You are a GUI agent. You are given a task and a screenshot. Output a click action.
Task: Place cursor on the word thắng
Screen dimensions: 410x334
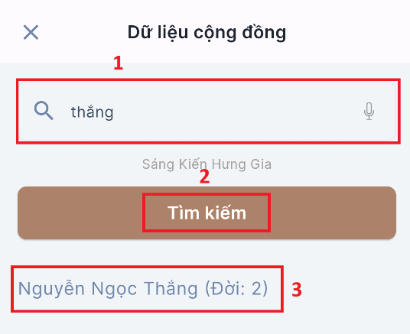coord(92,112)
